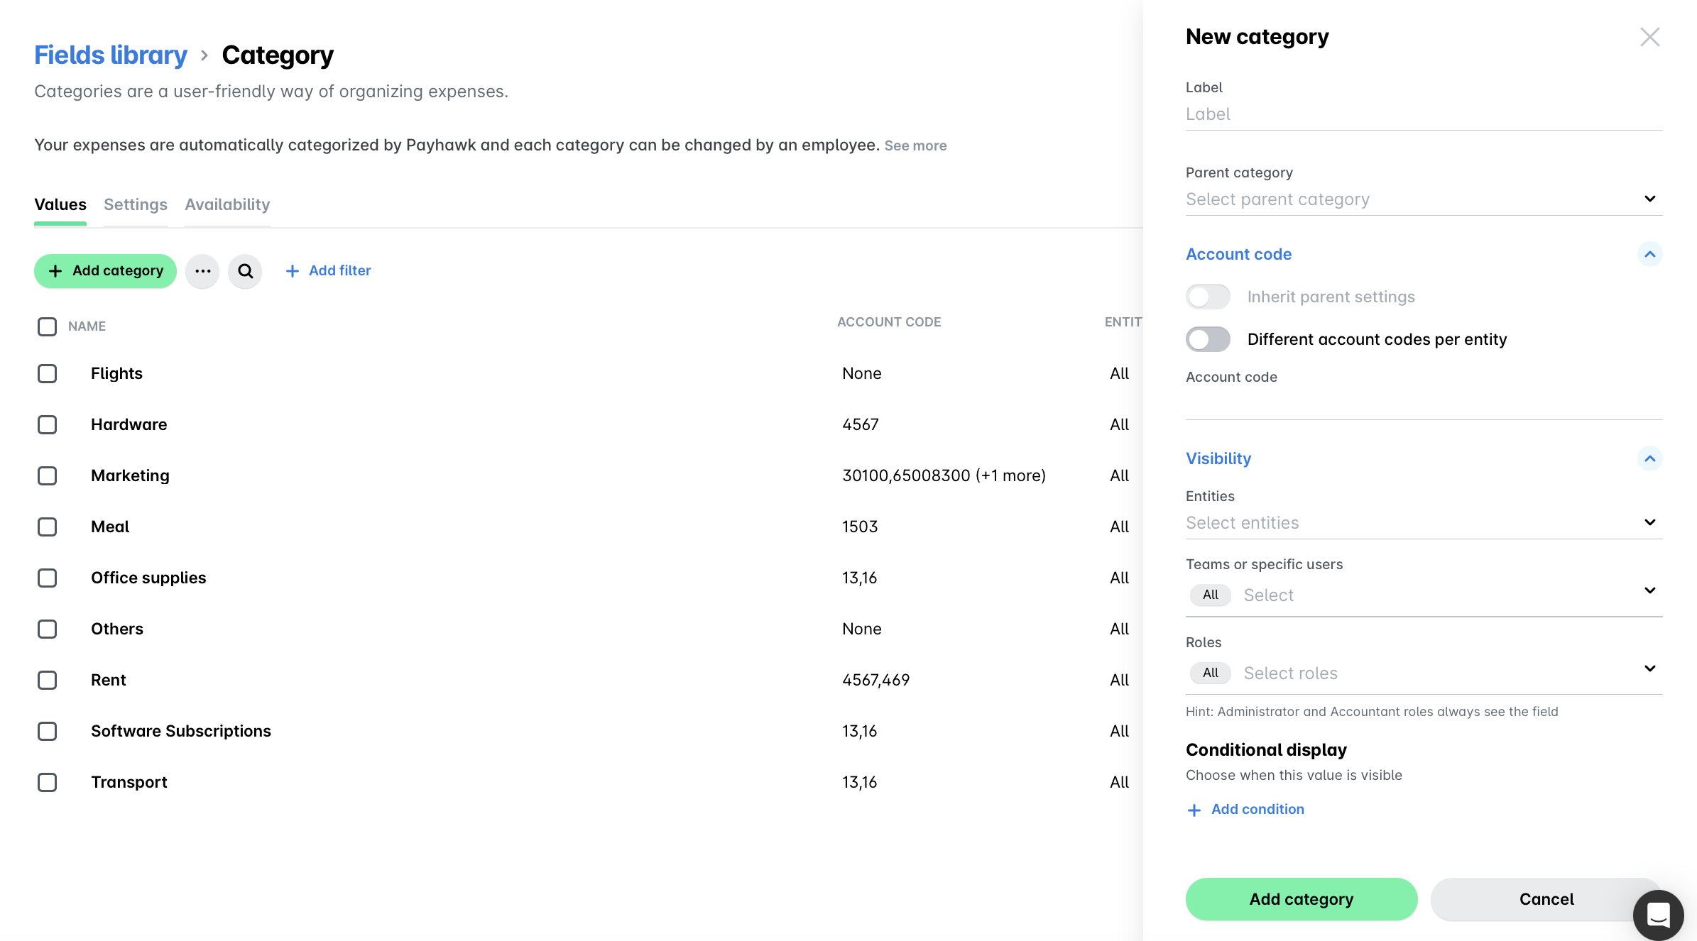
Task: Toggle Inherit parent settings switch
Action: click(x=1208, y=297)
